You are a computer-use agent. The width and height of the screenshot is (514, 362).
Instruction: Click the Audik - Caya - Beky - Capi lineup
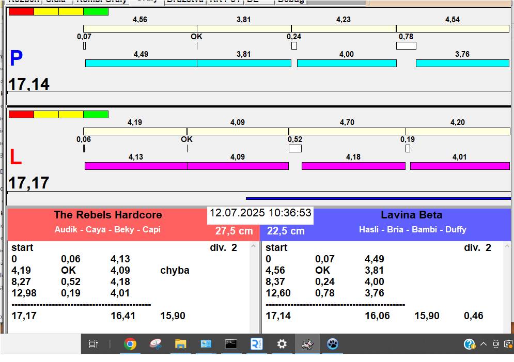coord(107,229)
